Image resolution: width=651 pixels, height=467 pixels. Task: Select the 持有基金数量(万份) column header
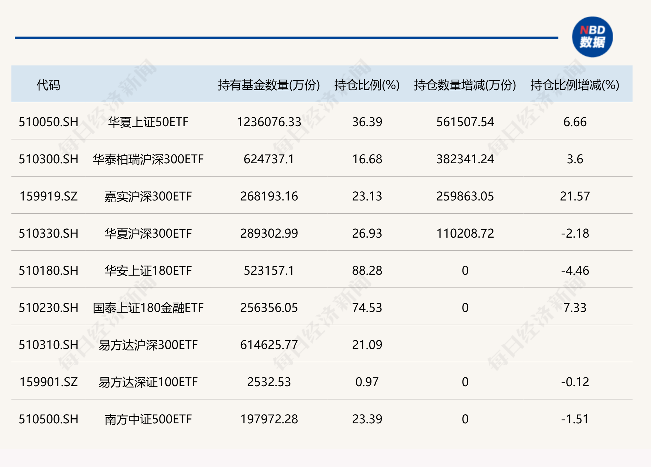(269, 85)
